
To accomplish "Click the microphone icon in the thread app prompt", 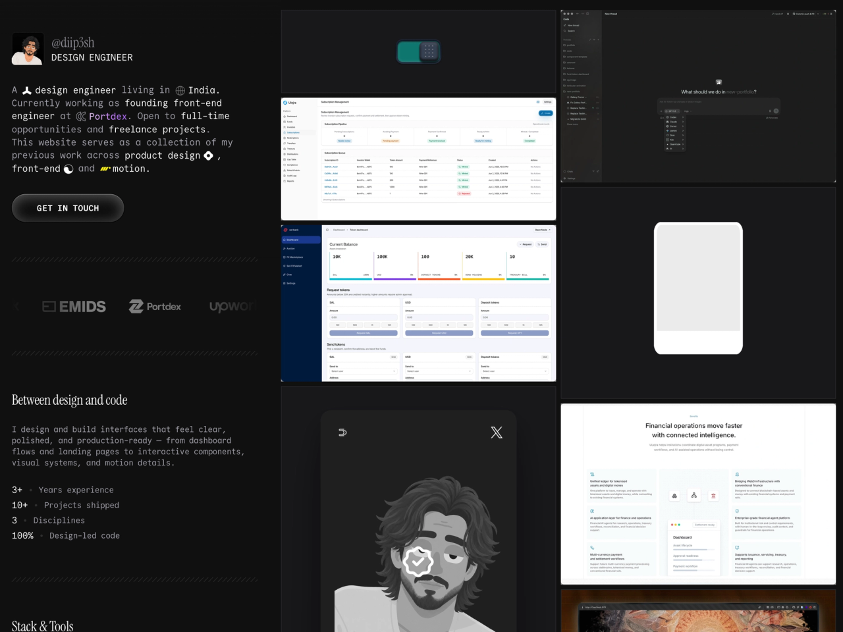I will (x=770, y=111).
